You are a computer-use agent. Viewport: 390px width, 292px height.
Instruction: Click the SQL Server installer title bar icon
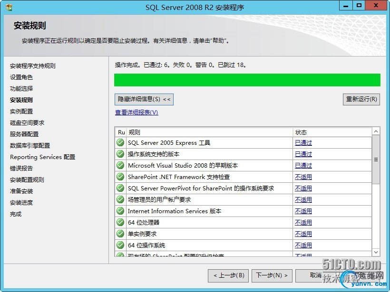(9, 7)
